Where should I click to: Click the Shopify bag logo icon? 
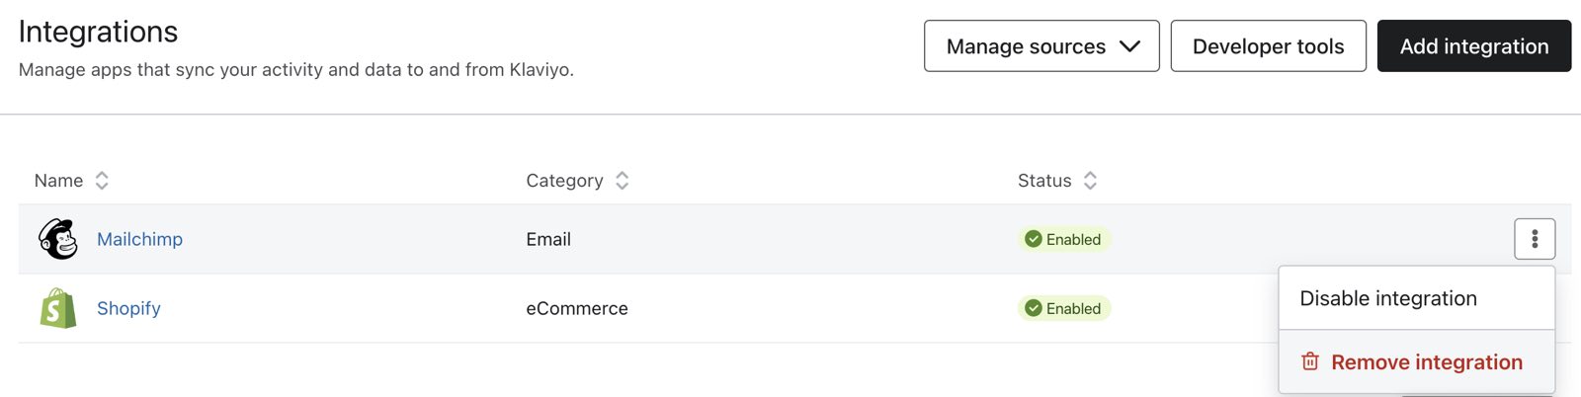58,308
